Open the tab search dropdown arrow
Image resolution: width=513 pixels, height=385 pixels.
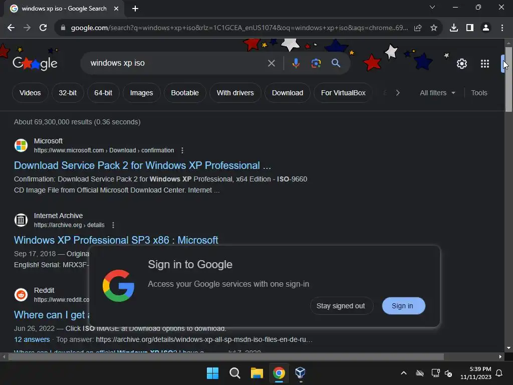432,7
